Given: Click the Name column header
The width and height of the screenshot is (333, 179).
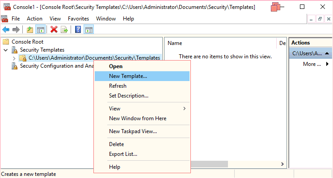Looking at the screenshot, I should [x=175, y=43].
